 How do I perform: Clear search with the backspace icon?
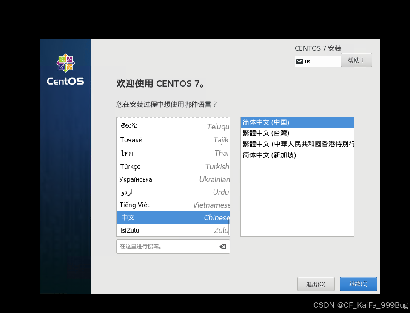[x=223, y=247]
